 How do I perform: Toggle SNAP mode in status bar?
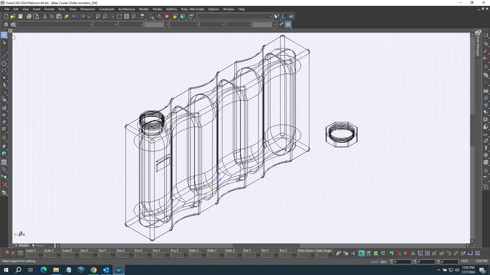374,262
